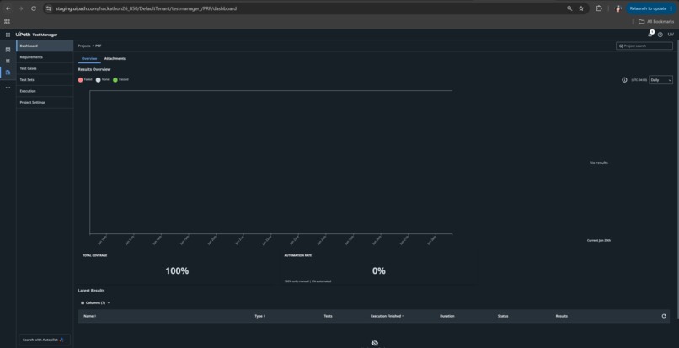Viewport: 679px width, 348px height.
Task: Open the browser extensions puzzle icon
Action: (x=599, y=8)
